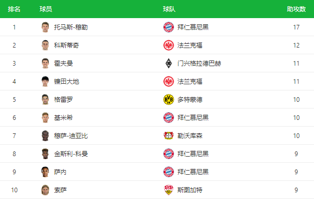Click Bayern Munich logo in row 1
This screenshot has width=314, height=199.
coord(168,27)
